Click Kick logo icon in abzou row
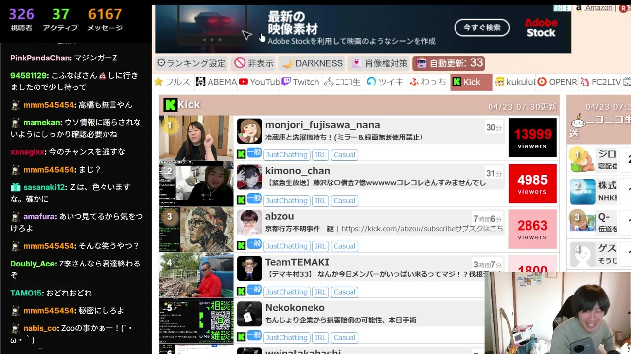Image resolution: width=631 pixels, height=354 pixels. 241,246
